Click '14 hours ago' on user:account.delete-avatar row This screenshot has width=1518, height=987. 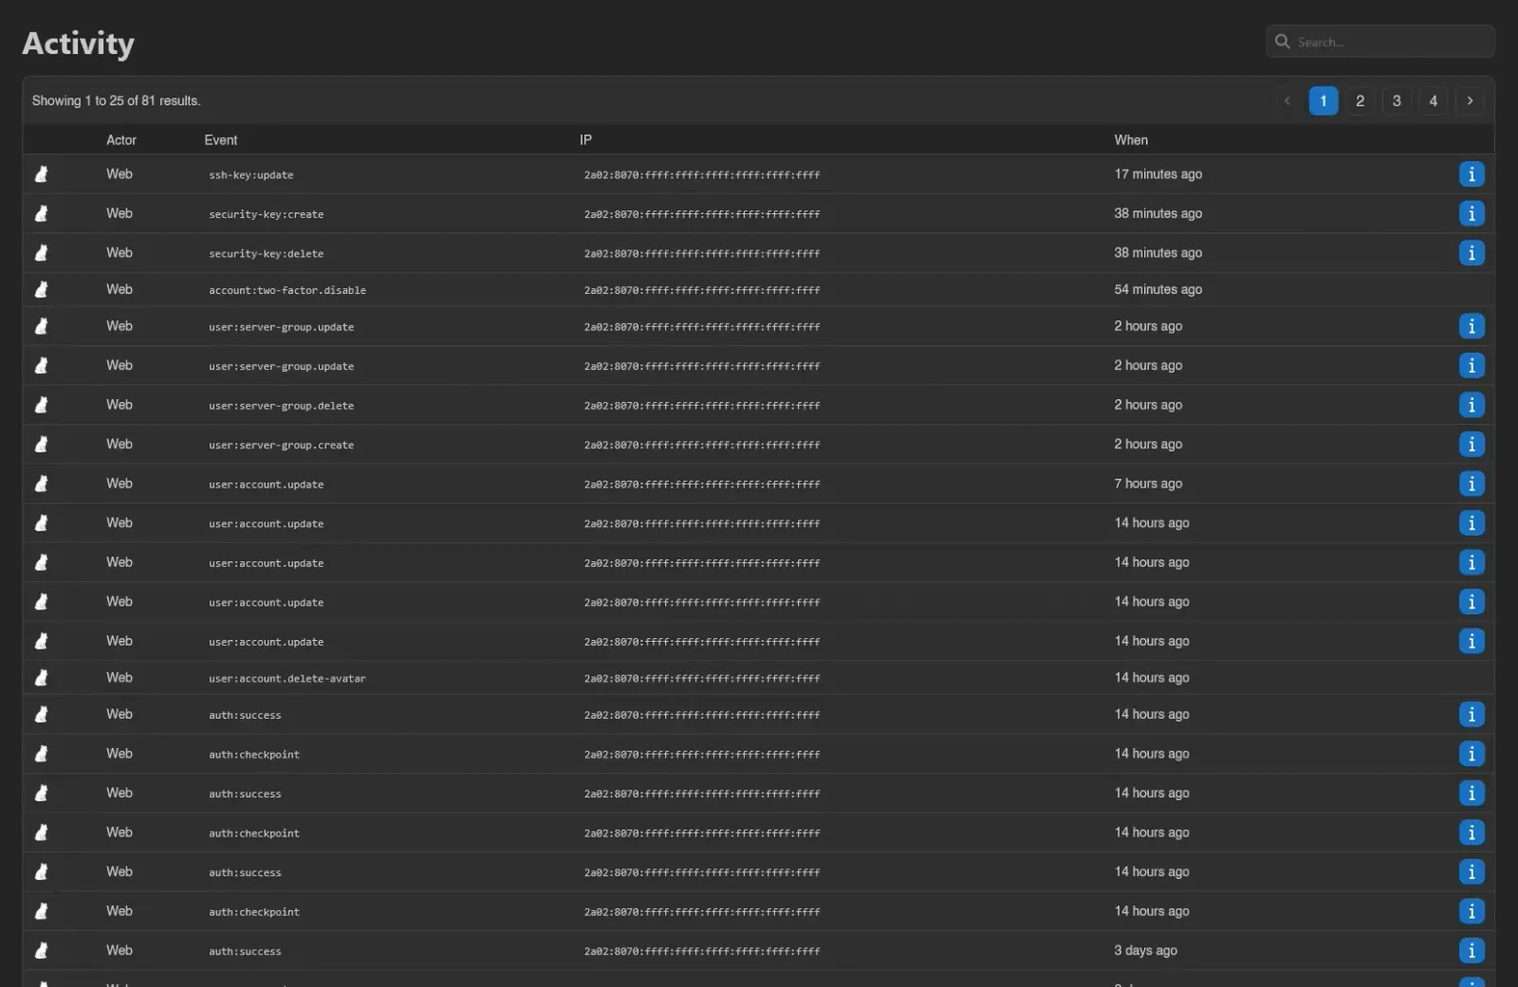[x=1152, y=678]
